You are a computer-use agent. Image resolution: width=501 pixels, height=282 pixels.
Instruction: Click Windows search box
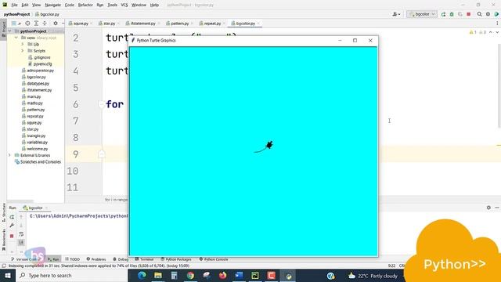point(72,276)
